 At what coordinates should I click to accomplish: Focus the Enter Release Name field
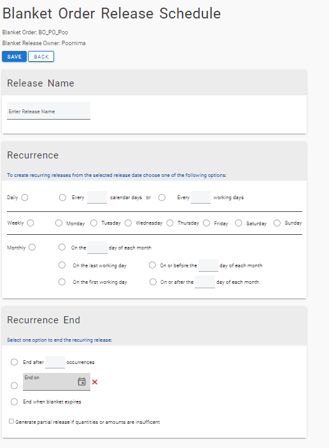pyautogui.click(x=48, y=111)
